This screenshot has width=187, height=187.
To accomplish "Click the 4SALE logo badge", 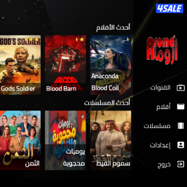I will click(x=170, y=8).
